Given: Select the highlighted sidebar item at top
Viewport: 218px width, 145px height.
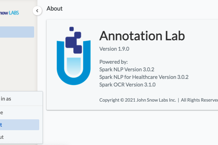Looking at the screenshot, I should [x=17, y=32].
